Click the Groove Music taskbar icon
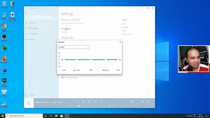Screen dimensions: 210x118 (x=67, y=116)
